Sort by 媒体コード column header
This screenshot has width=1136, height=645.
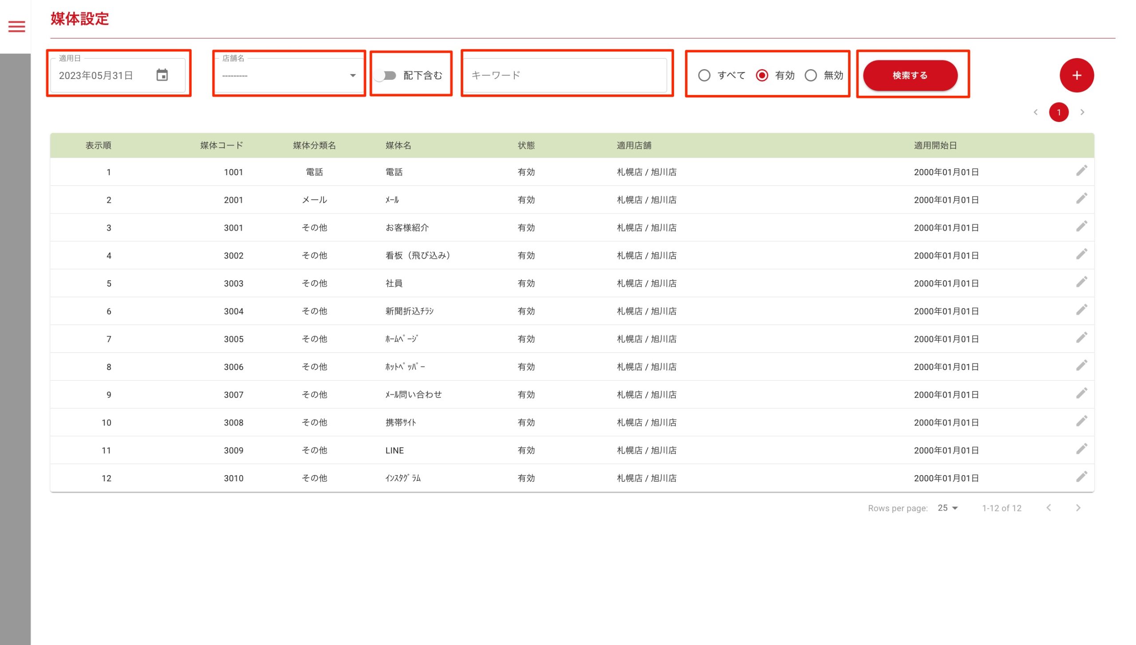[221, 146]
